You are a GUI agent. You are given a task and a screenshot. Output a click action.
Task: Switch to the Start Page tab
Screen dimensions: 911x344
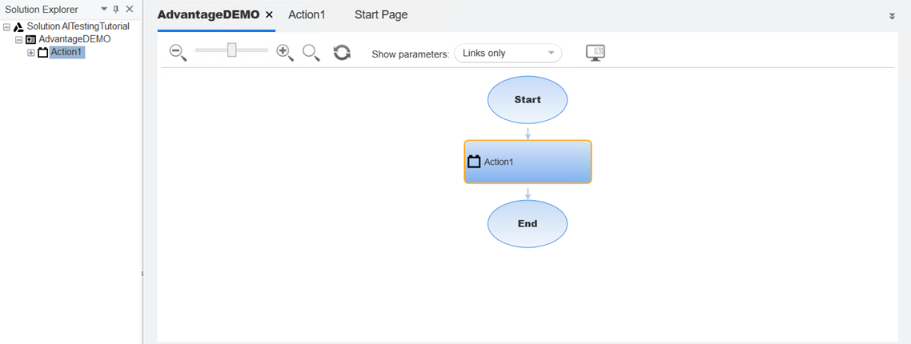coord(381,15)
